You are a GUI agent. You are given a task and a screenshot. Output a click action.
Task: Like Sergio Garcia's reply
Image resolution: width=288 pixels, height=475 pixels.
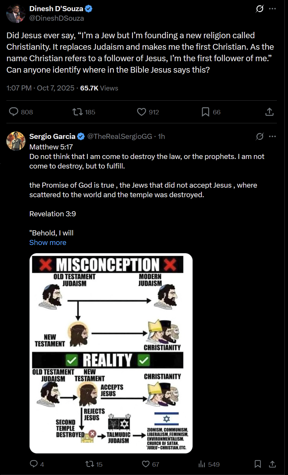tap(146, 464)
